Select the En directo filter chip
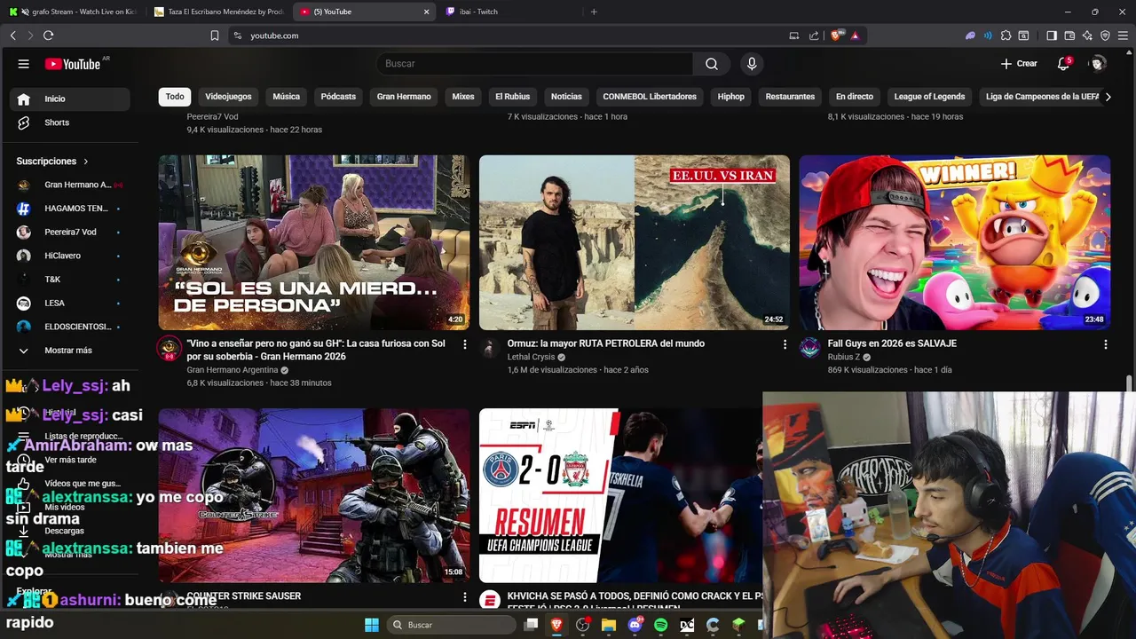This screenshot has width=1136, height=639. [855, 97]
